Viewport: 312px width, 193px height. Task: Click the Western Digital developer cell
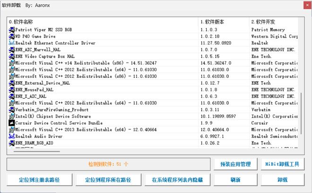275,36
